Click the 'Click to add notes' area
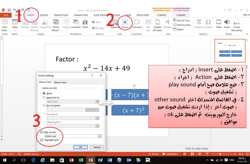250x164 pixels. [196, 148]
